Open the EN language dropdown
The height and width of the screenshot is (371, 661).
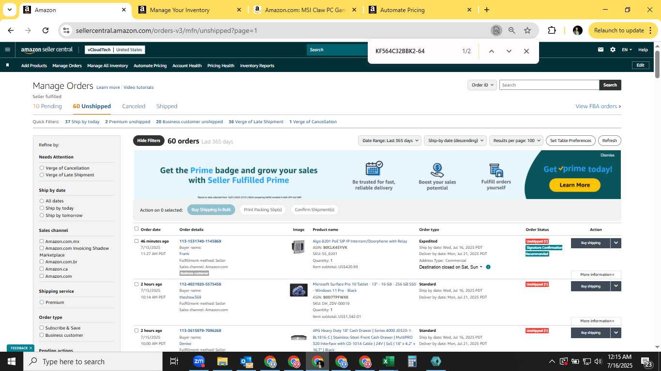pyautogui.click(x=627, y=50)
